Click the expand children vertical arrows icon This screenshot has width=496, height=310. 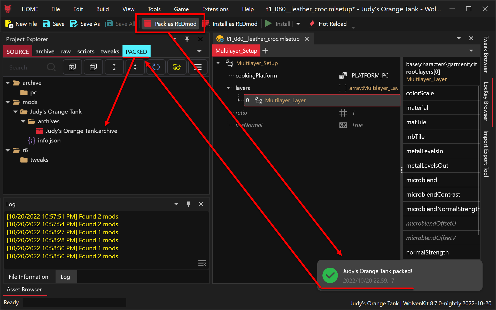pos(114,67)
